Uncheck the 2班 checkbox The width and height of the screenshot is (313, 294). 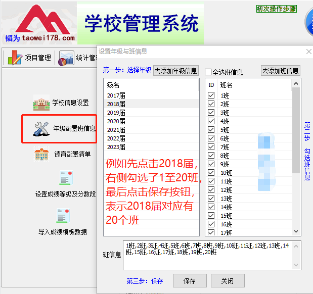pos(211,104)
